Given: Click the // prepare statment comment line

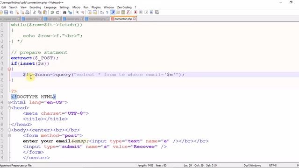Looking at the screenshot, I should tap(39, 53).
